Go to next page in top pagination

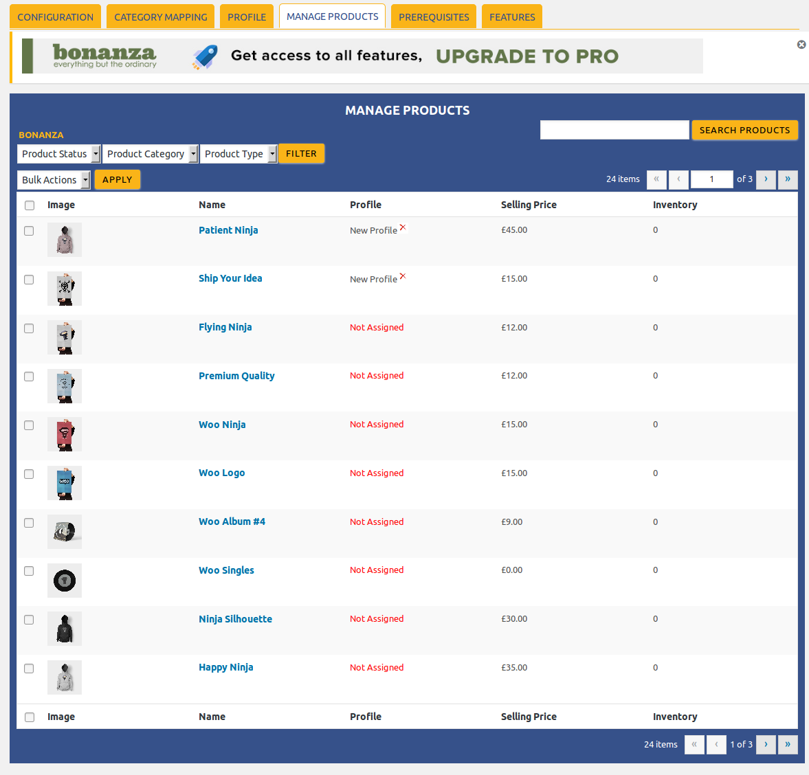(x=766, y=179)
